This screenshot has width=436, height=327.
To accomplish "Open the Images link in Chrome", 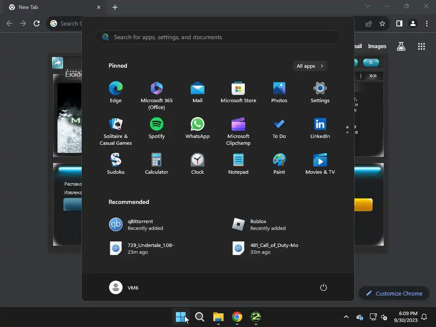I will tap(377, 46).
